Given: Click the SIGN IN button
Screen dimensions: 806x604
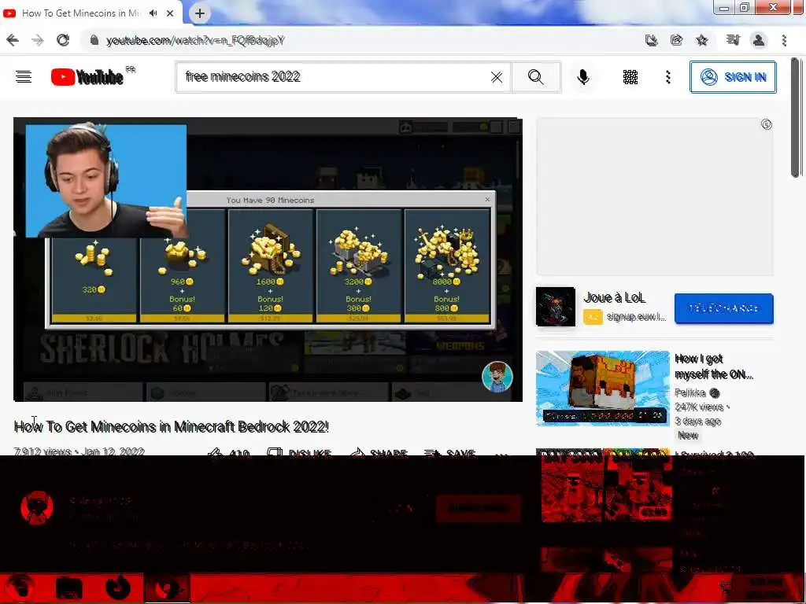Looking at the screenshot, I should coord(733,77).
